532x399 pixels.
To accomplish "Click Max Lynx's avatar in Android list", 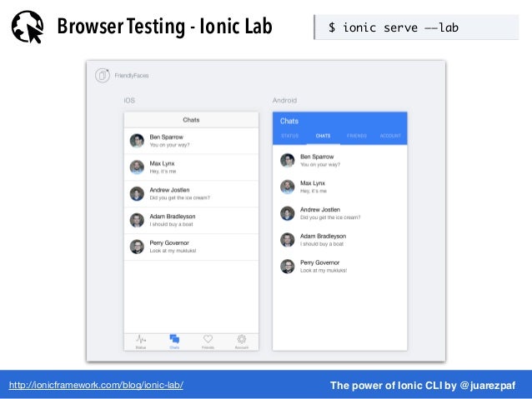I will [x=288, y=187].
